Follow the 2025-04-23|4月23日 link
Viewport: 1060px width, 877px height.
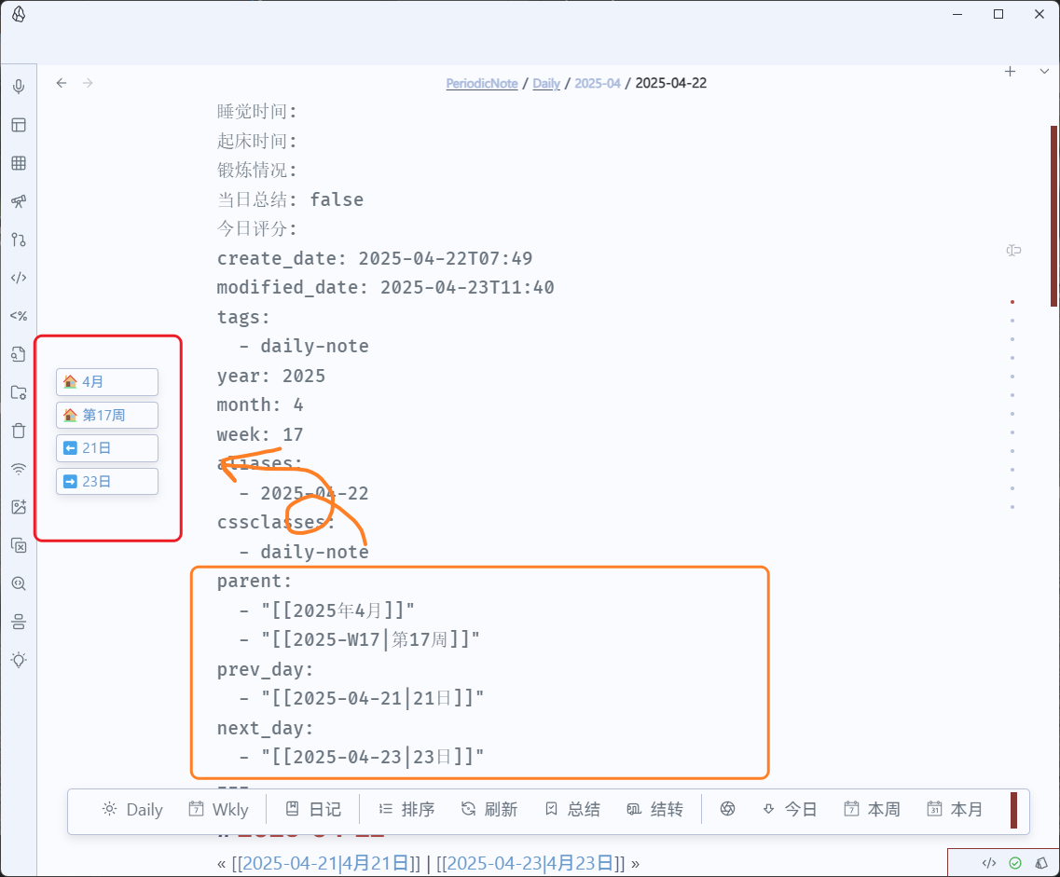pyautogui.click(x=530, y=863)
